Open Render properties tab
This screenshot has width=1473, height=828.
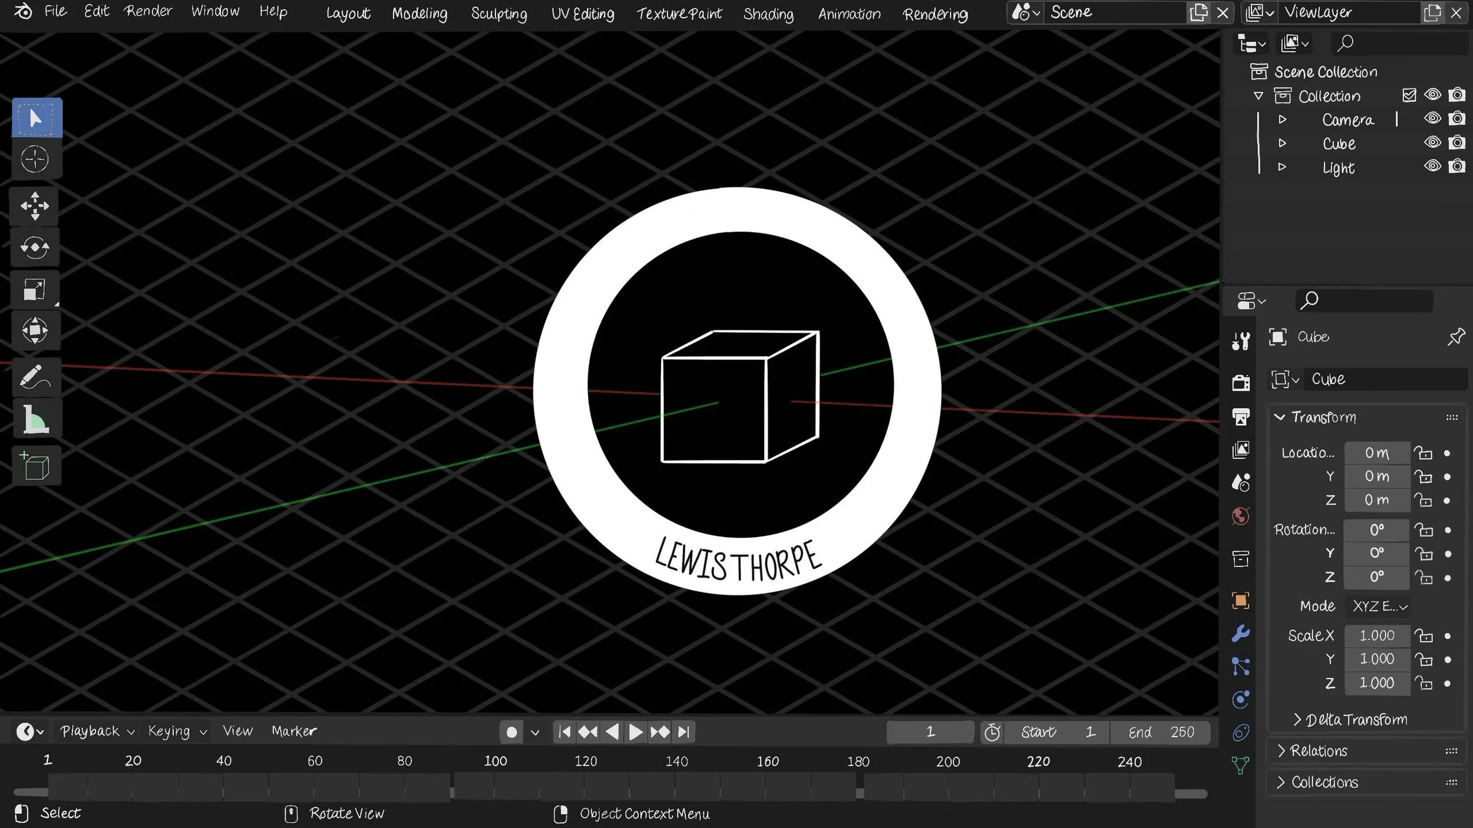[x=1241, y=382]
